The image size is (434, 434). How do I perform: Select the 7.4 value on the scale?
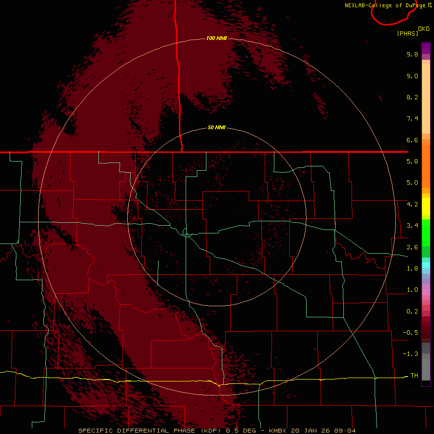point(412,119)
